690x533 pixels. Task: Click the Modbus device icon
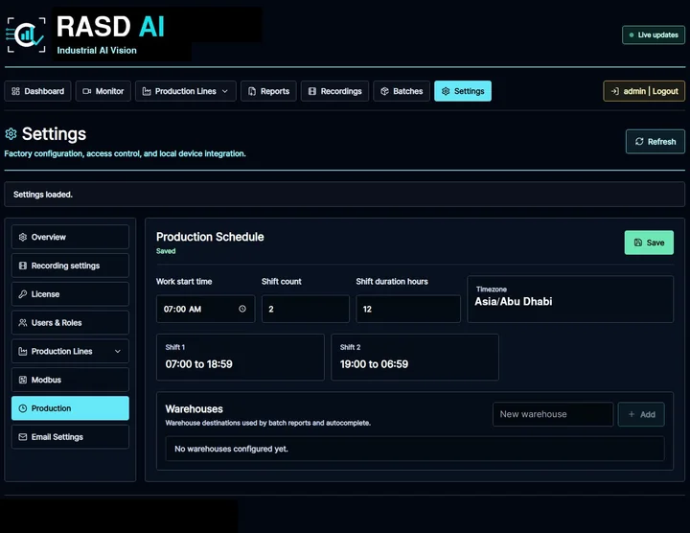tap(23, 380)
